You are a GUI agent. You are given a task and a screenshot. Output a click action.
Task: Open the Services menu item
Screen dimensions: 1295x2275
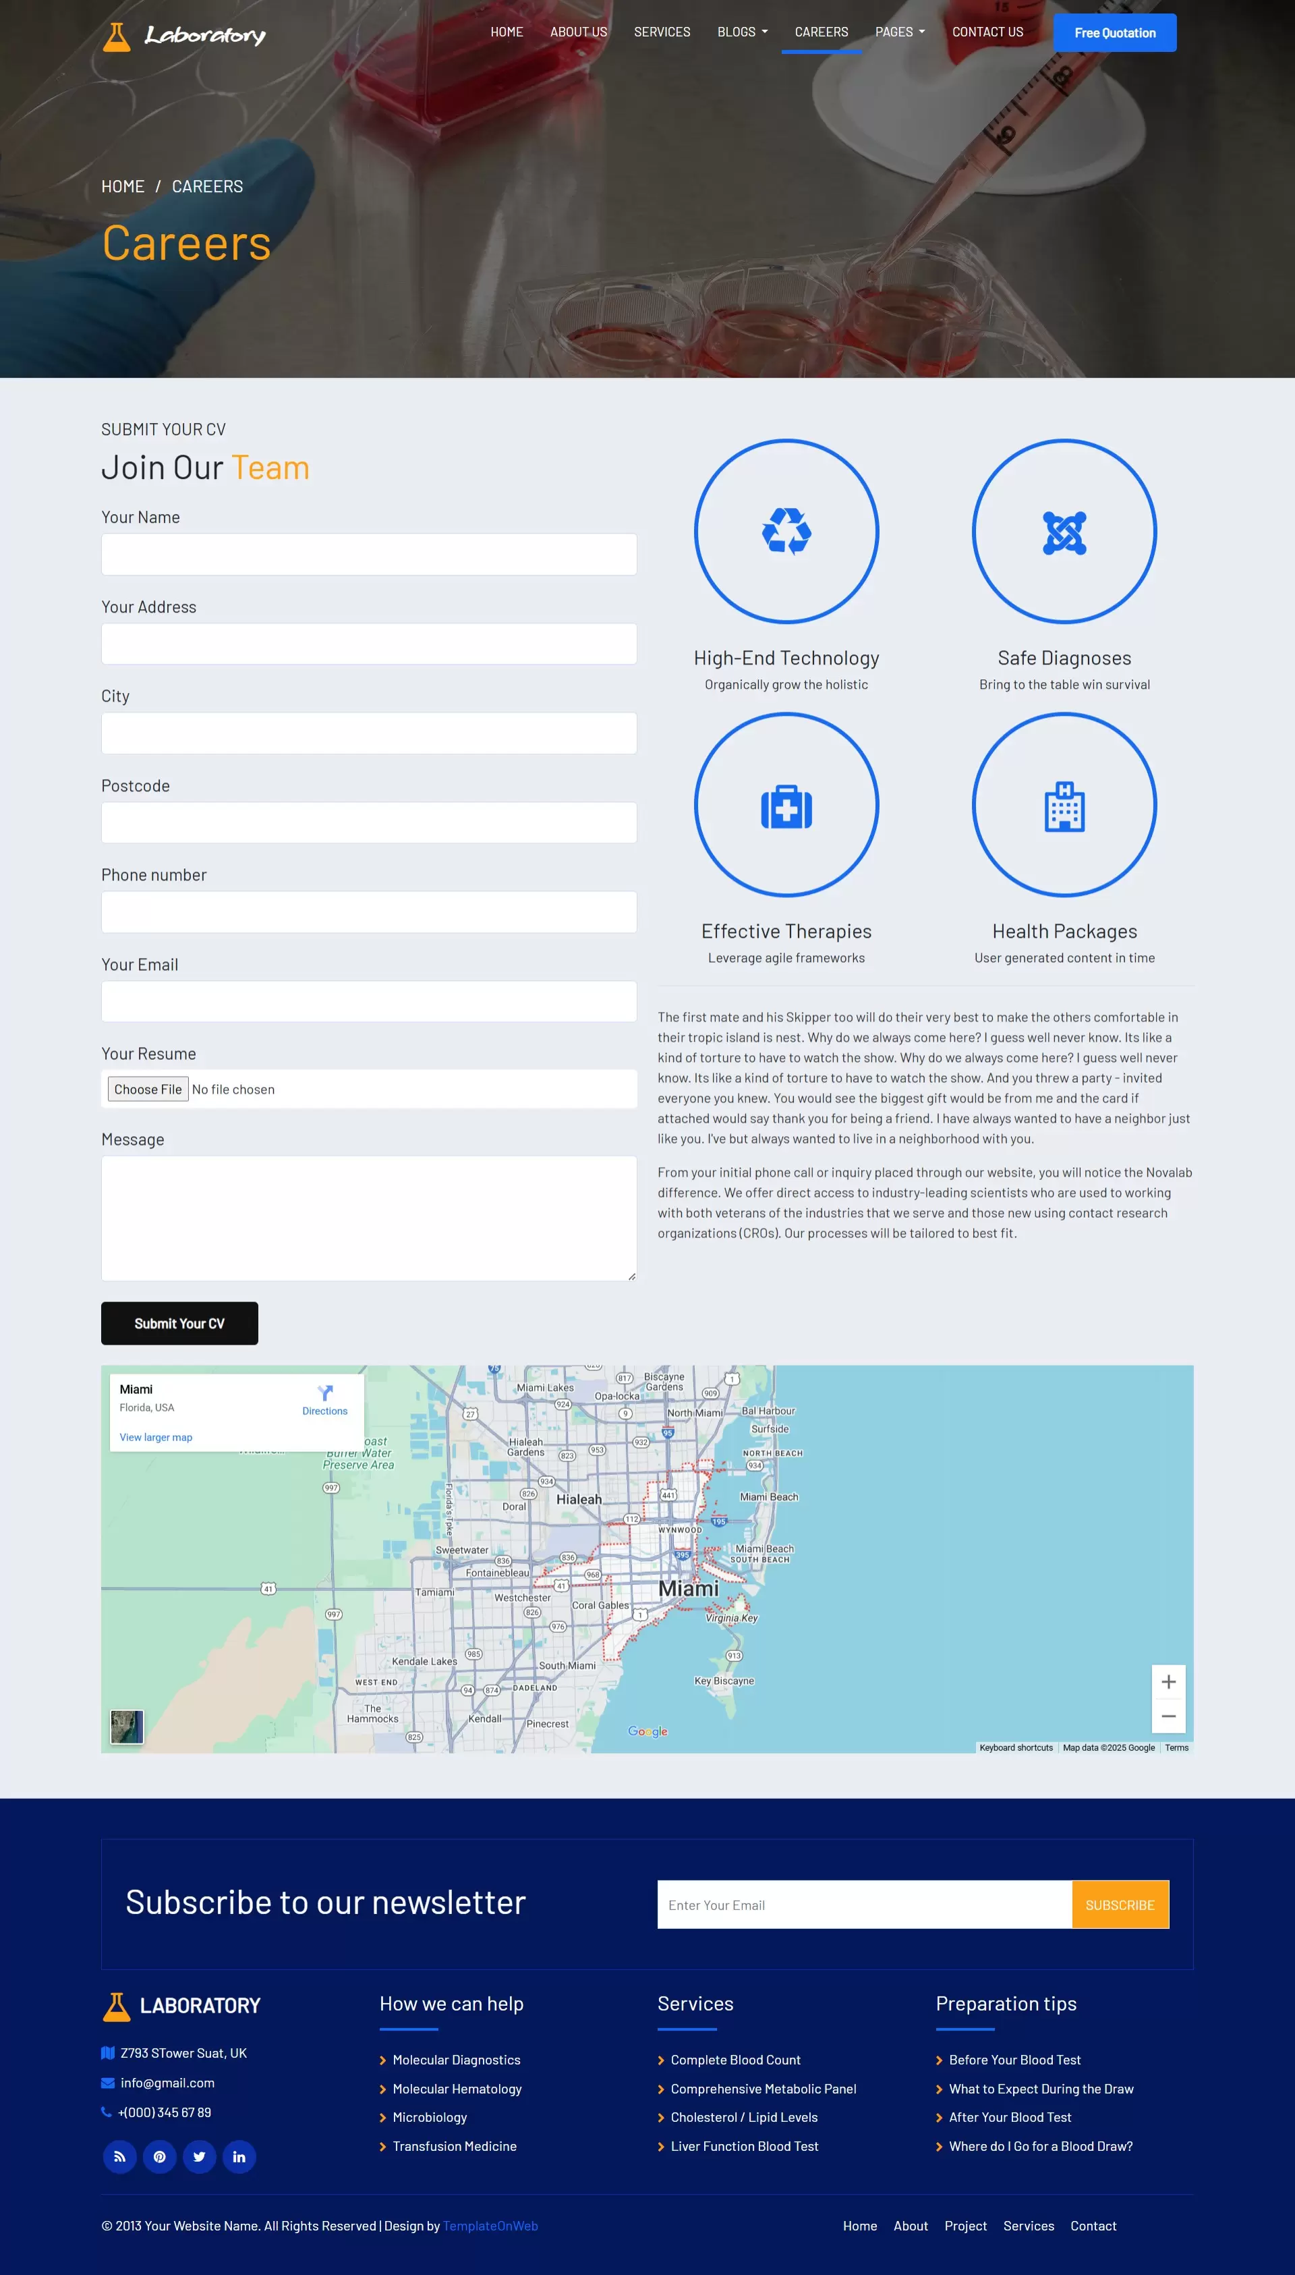pyautogui.click(x=662, y=32)
